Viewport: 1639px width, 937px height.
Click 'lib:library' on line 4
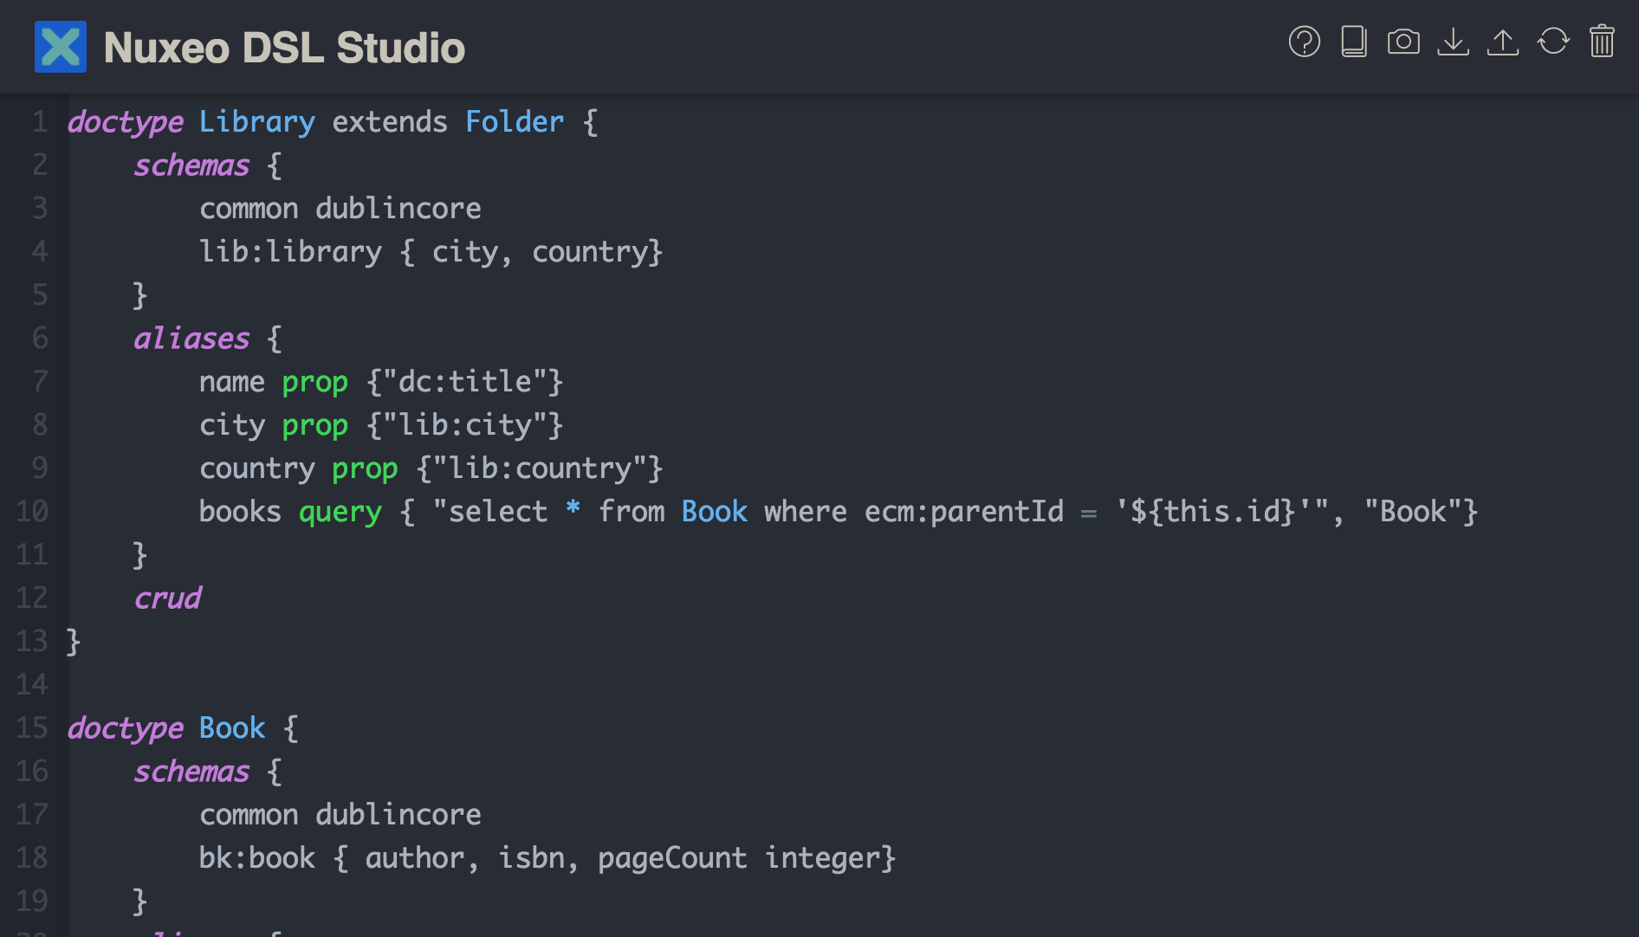290,252
